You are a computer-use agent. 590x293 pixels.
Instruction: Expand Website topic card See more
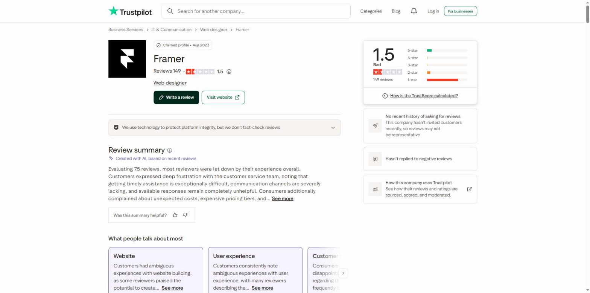(172, 288)
